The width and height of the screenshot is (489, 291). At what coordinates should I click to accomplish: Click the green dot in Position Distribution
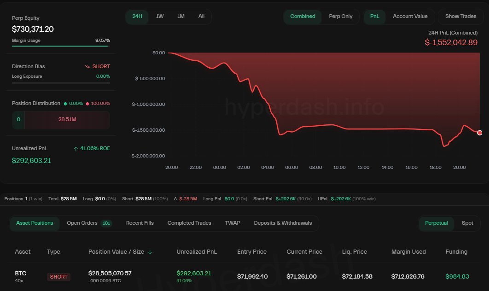65,104
